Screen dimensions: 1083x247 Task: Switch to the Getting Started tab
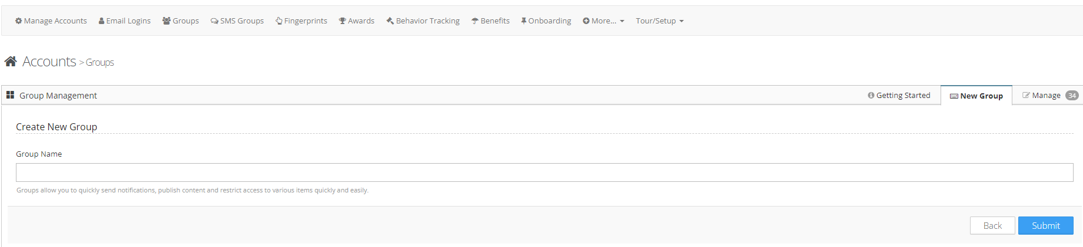[x=899, y=96]
